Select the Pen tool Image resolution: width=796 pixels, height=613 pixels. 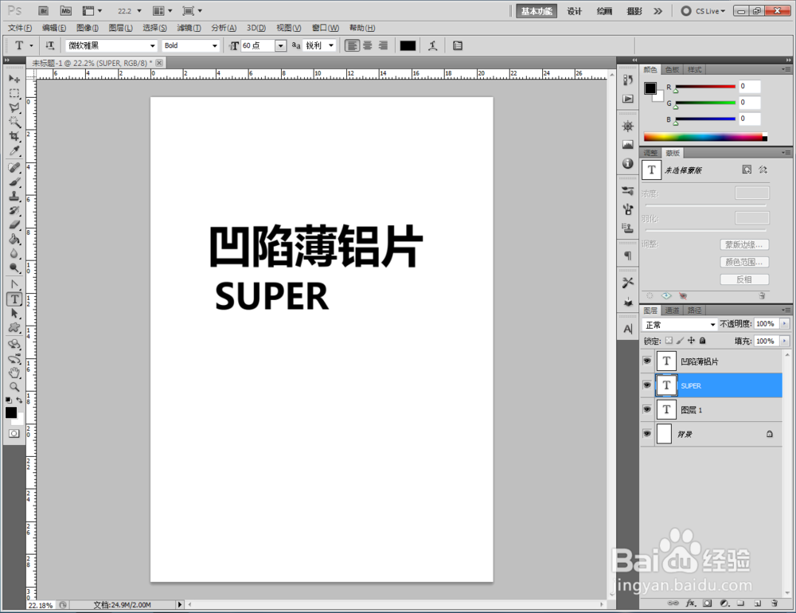14,284
